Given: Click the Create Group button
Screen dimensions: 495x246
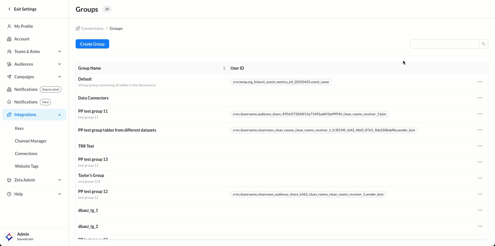Looking at the screenshot, I should point(92,44).
